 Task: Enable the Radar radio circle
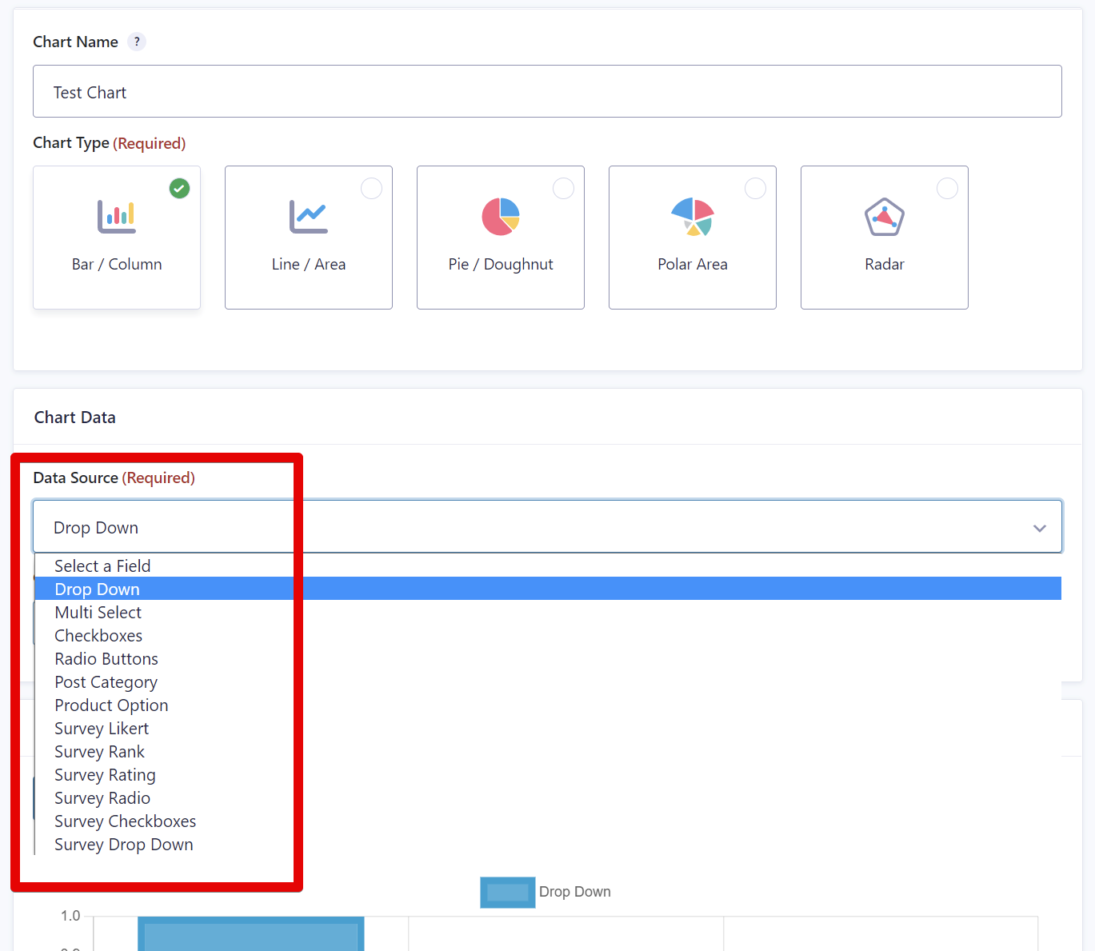click(x=948, y=189)
